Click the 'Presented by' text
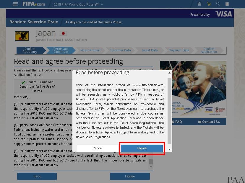The image size is (245, 183). [200, 14]
